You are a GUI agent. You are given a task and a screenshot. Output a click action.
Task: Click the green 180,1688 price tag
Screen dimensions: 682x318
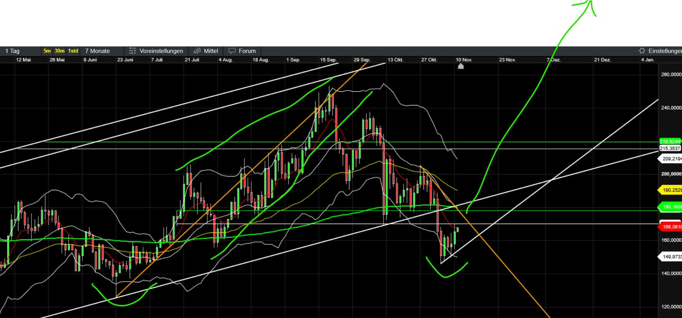670,207
